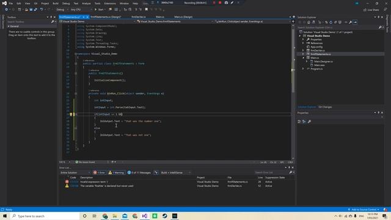Select the frmDecVar.cs file in Solution Explorer

pos(318,50)
